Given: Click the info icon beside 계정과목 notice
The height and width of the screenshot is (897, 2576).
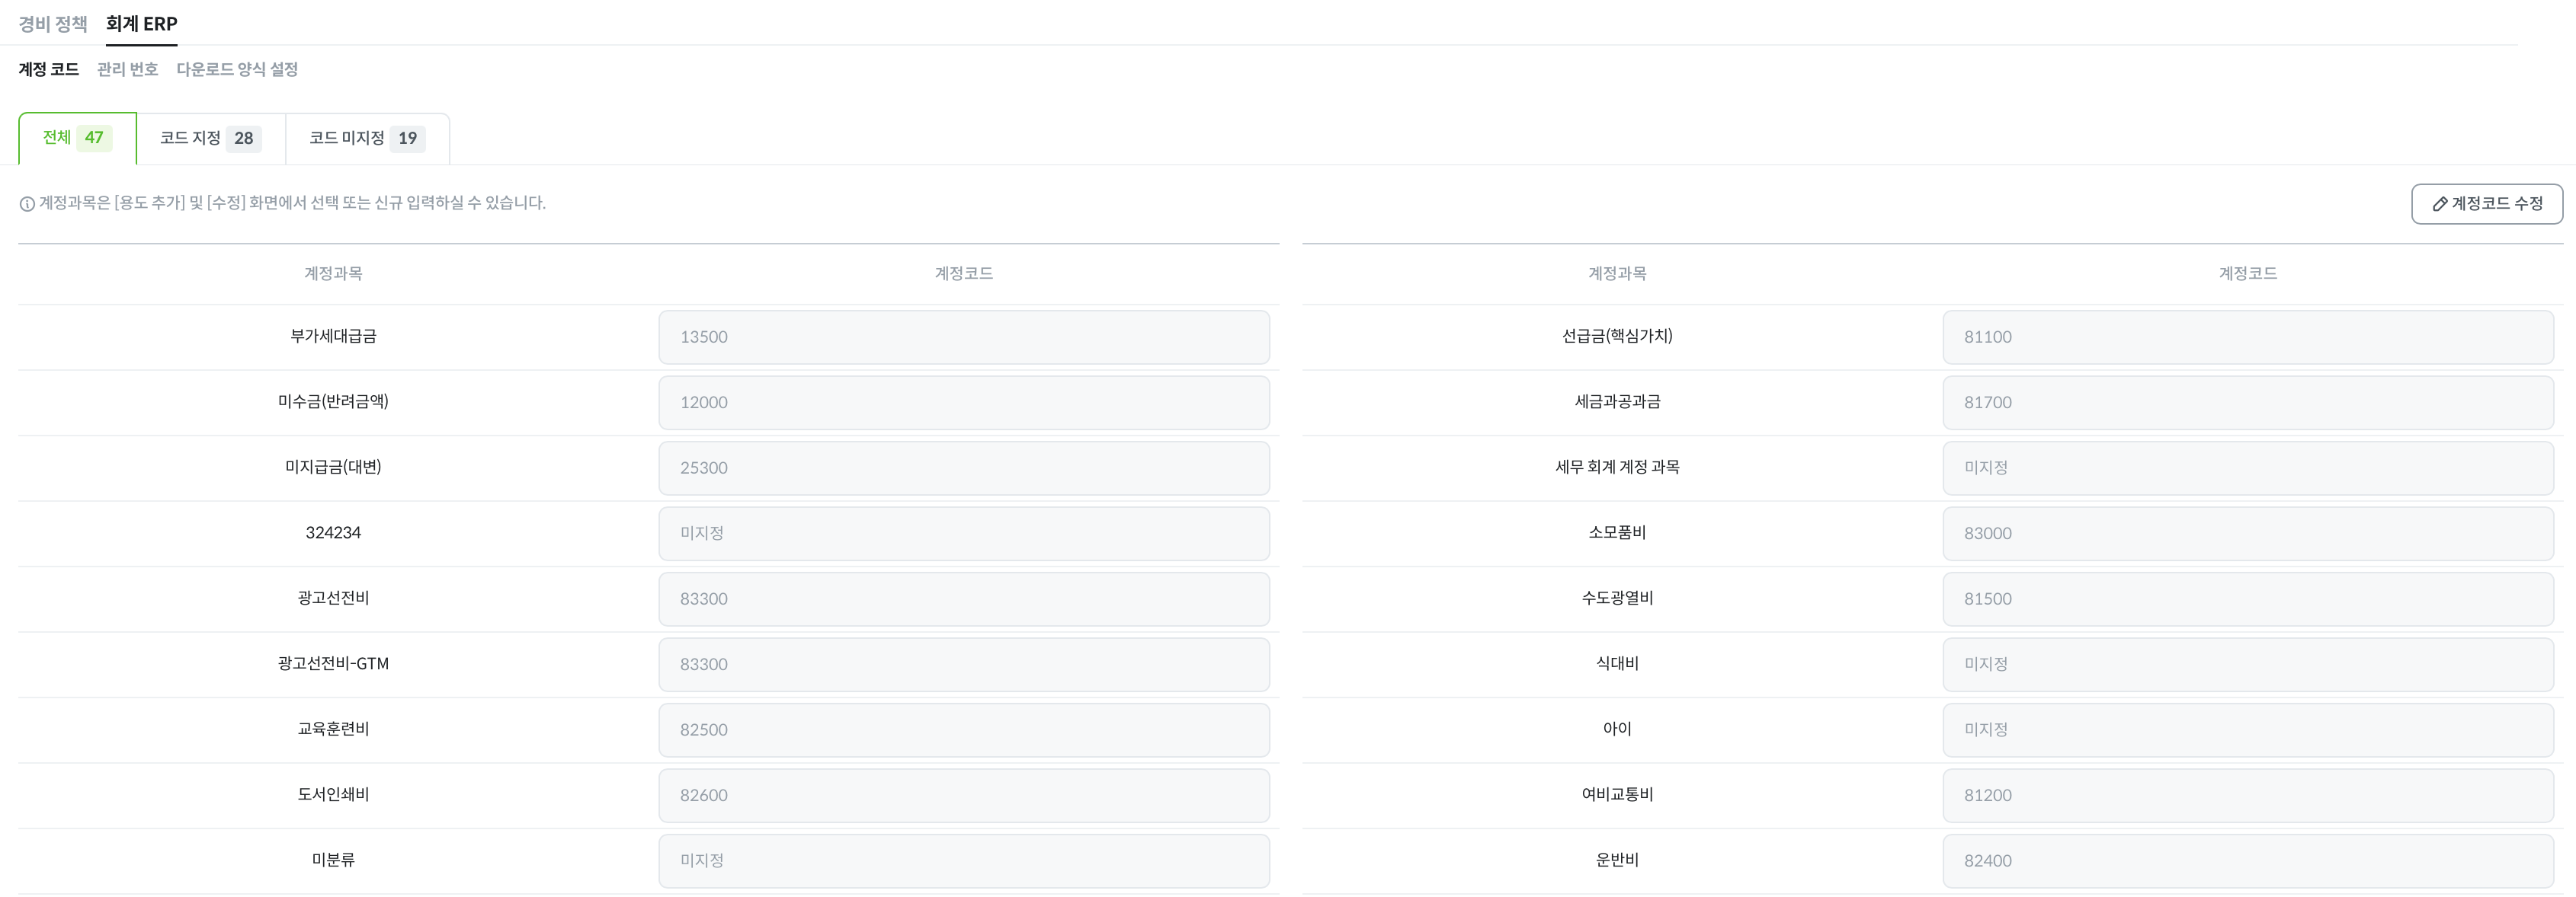Looking at the screenshot, I should [x=27, y=204].
